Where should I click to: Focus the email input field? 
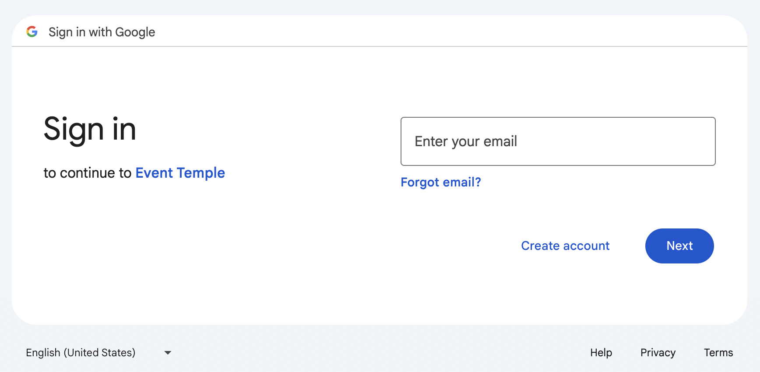[x=558, y=141]
